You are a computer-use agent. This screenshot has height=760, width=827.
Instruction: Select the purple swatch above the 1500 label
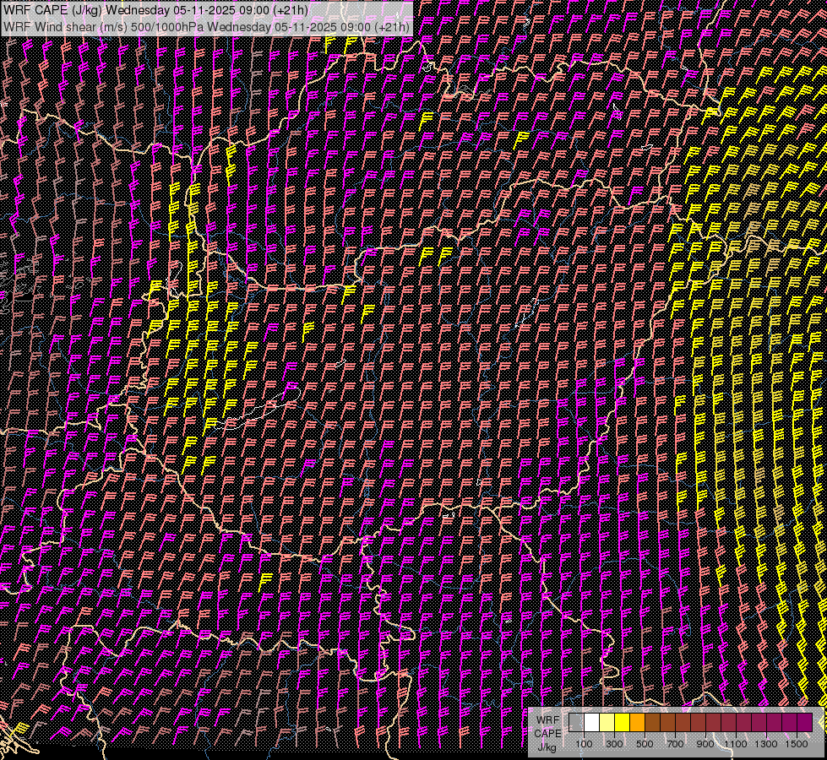(x=804, y=723)
